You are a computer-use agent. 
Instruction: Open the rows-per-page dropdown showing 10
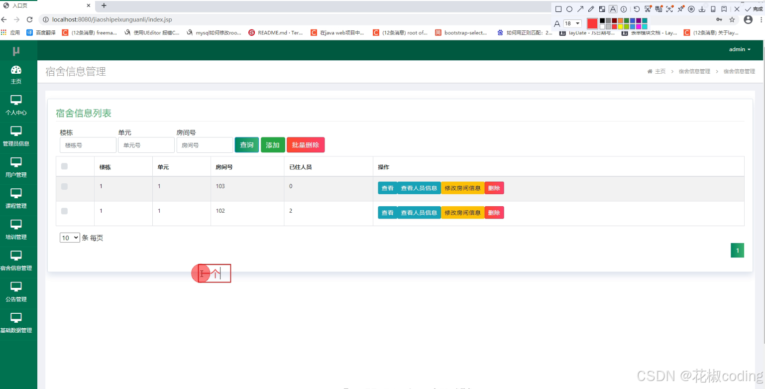70,238
